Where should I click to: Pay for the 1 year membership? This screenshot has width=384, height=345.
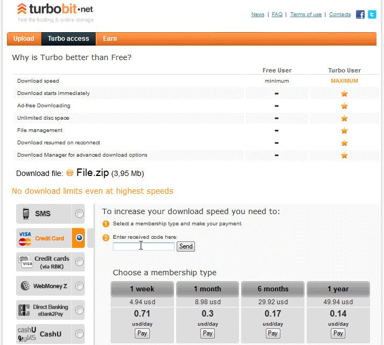[338, 333]
